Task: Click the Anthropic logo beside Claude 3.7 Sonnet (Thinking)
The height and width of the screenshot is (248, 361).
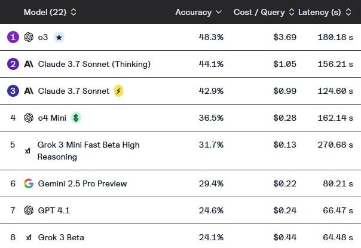Action: [x=29, y=64]
